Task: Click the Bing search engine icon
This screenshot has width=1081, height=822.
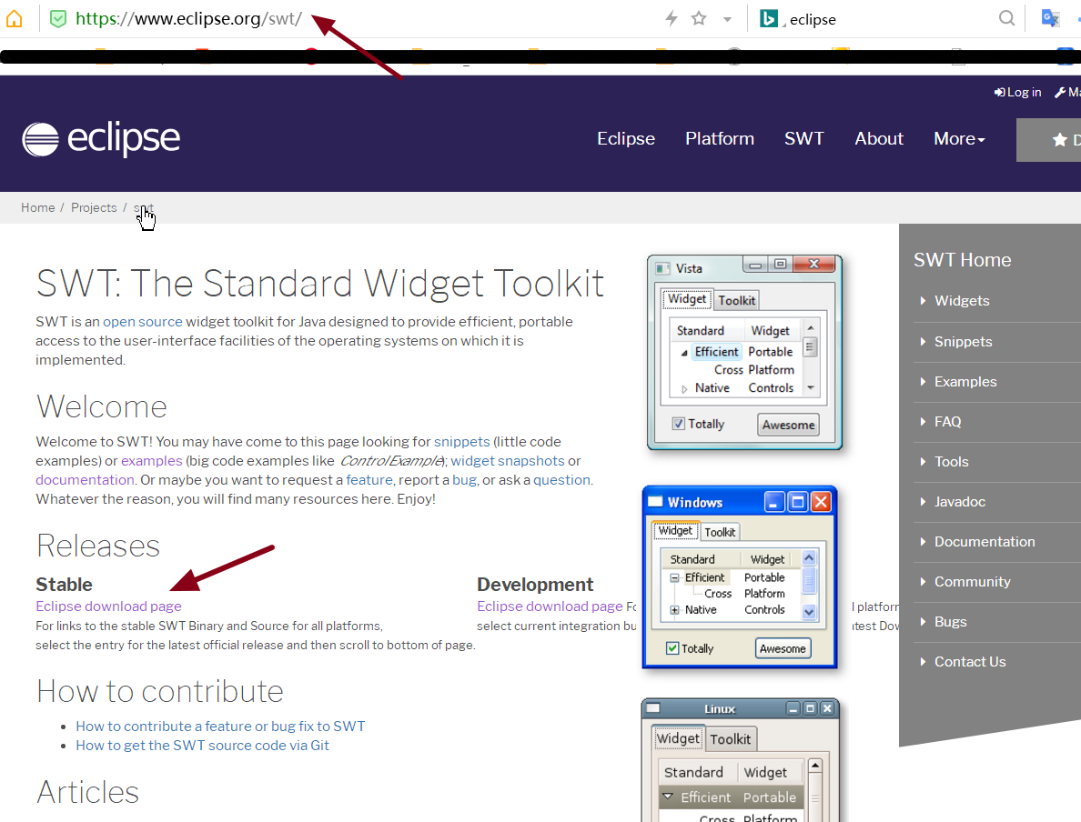Action: pos(768,18)
